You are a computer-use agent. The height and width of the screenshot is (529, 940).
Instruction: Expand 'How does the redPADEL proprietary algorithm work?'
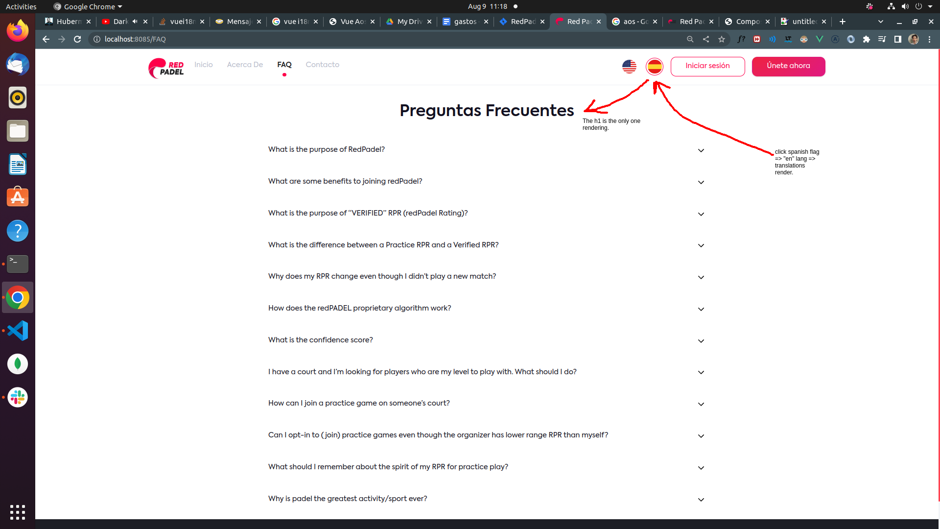[701, 309]
